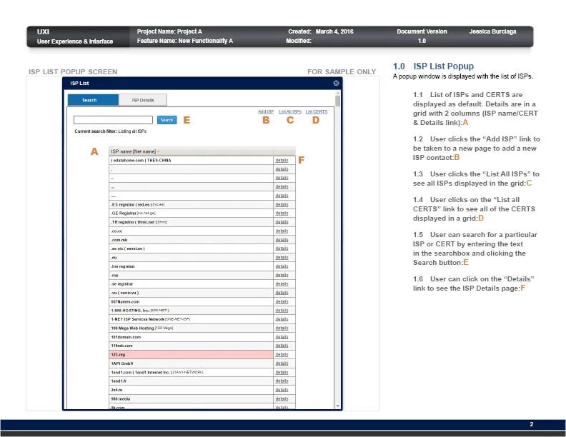This screenshot has width=566, height=437.
Task: Select the '.se registrar' name cell
Action: pos(192,284)
